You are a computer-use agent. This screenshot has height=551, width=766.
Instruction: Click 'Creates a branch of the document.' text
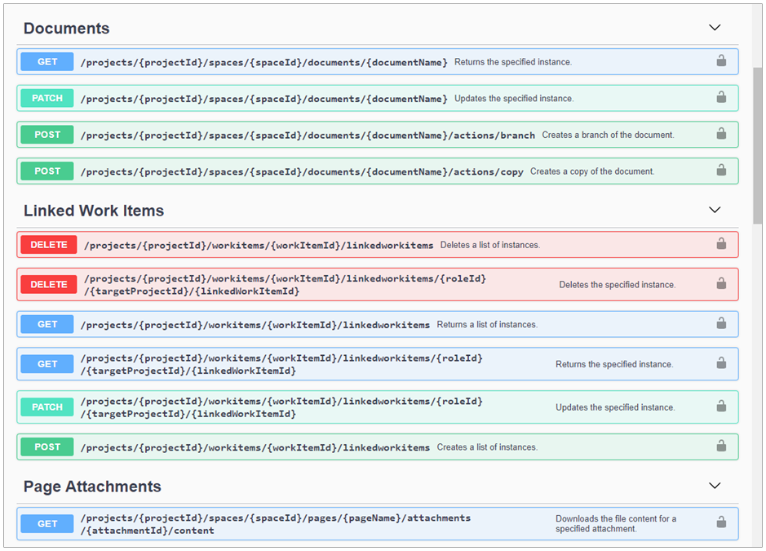(x=608, y=135)
